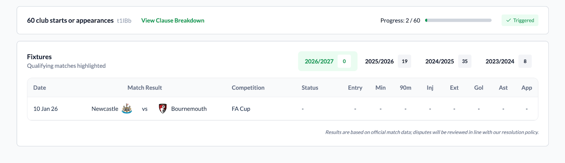Switch to the 2025/2026 season tab
This screenshot has width=565, height=163.
click(x=379, y=61)
